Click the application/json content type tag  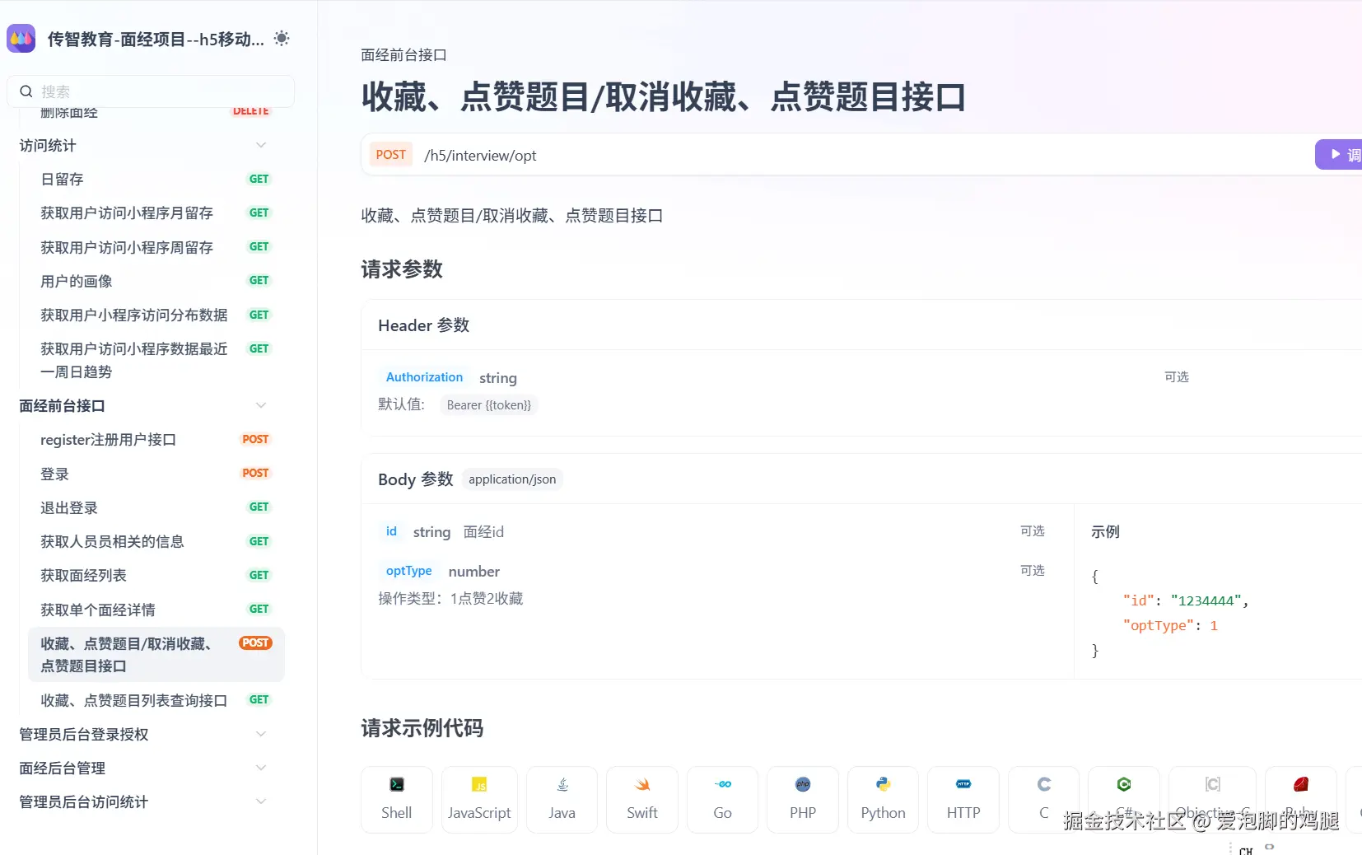512,479
